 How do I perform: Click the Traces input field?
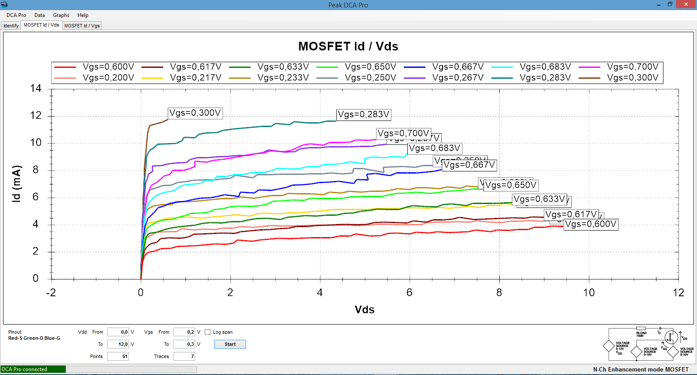click(x=184, y=356)
